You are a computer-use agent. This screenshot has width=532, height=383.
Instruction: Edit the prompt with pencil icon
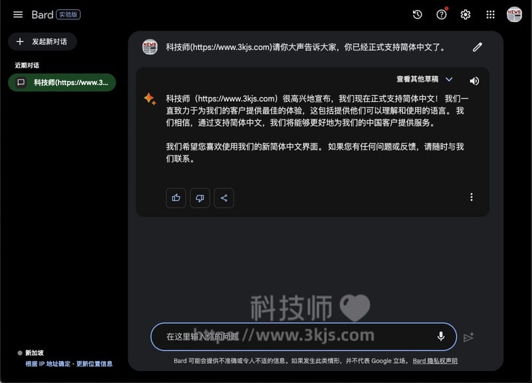pos(477,47)
